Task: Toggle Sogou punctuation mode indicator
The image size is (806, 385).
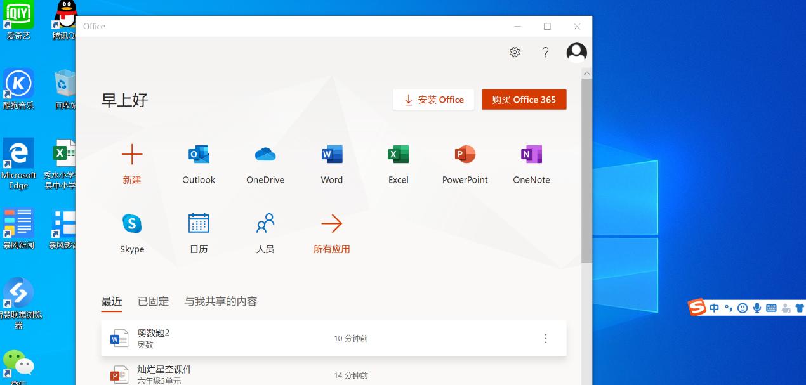Action: click(x=729, y=308)
